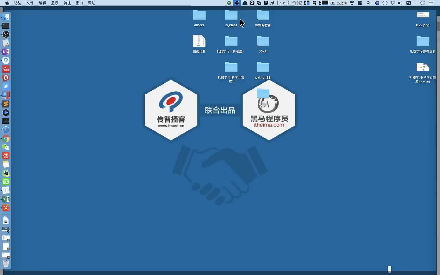Launch PyCharm from the dock
Screen dimensions: 440x275
(x=6, y=173)
